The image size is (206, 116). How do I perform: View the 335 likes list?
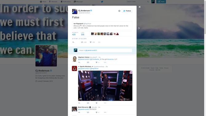(82, 34)
